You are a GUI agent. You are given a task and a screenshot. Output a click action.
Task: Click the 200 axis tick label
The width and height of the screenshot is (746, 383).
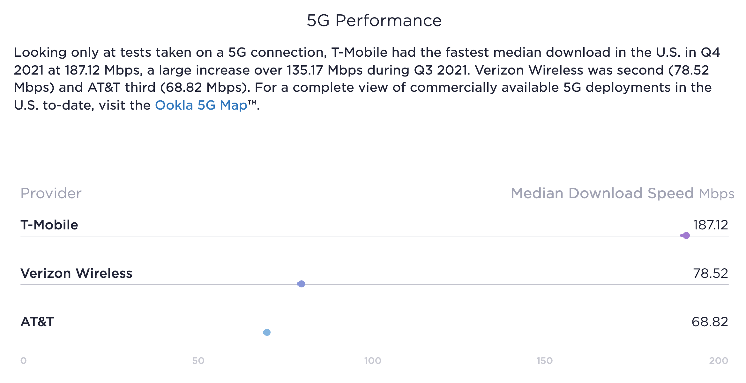coord(719,361)
